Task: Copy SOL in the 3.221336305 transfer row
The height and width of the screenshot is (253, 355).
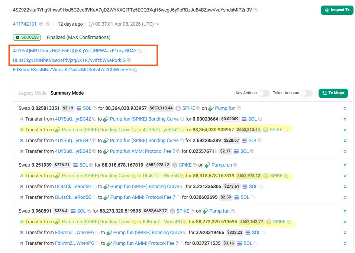Action: [261, 187]
